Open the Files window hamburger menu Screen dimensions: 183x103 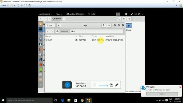pos(129,19)
